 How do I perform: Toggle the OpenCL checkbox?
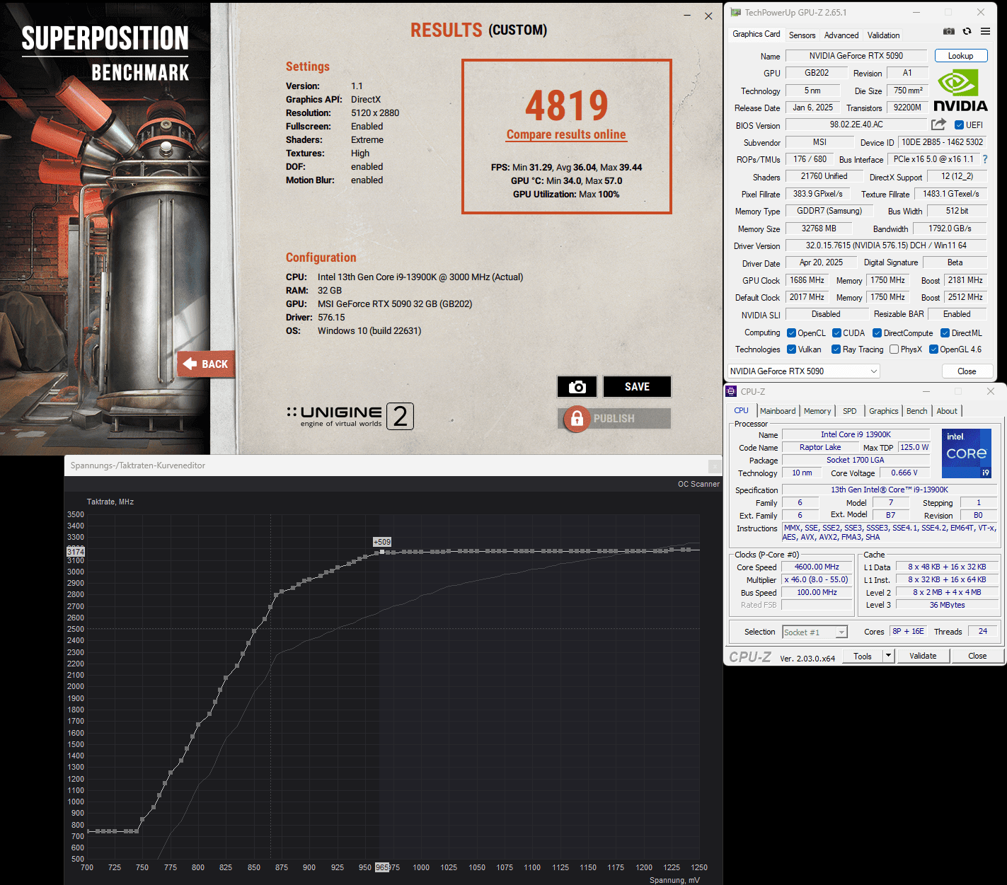[x=791, y=333]
